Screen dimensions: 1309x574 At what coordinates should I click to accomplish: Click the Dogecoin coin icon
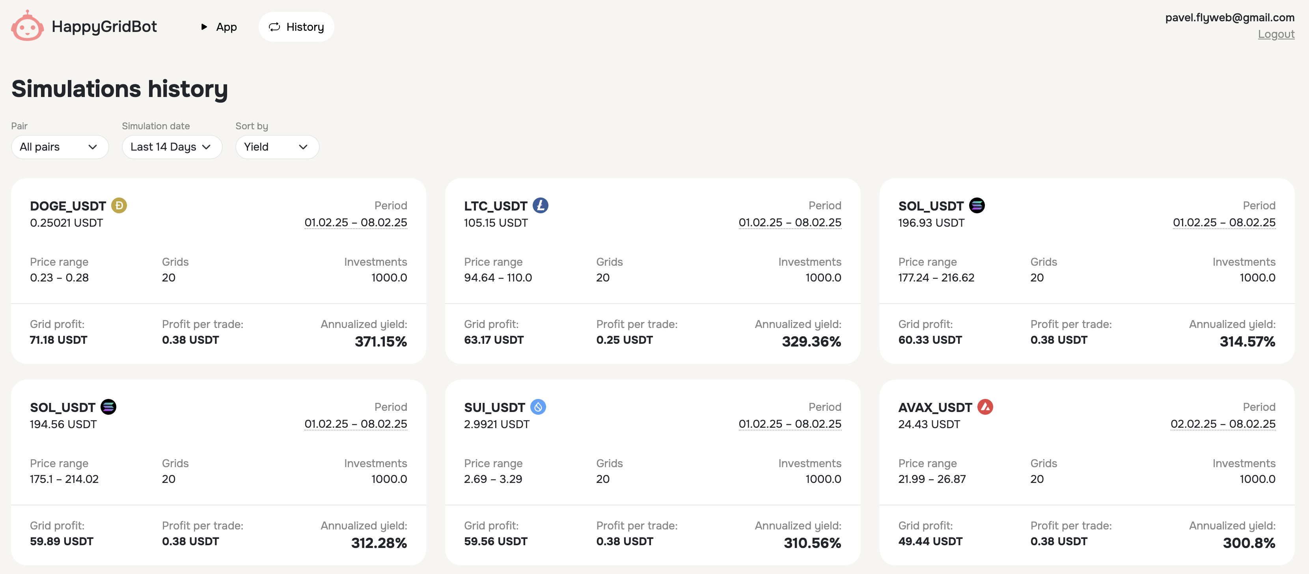tap(119, 205)
